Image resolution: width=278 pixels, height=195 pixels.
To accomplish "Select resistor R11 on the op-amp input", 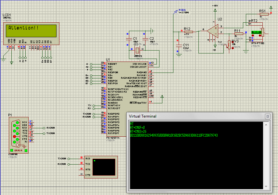I will tap(238, 33).
